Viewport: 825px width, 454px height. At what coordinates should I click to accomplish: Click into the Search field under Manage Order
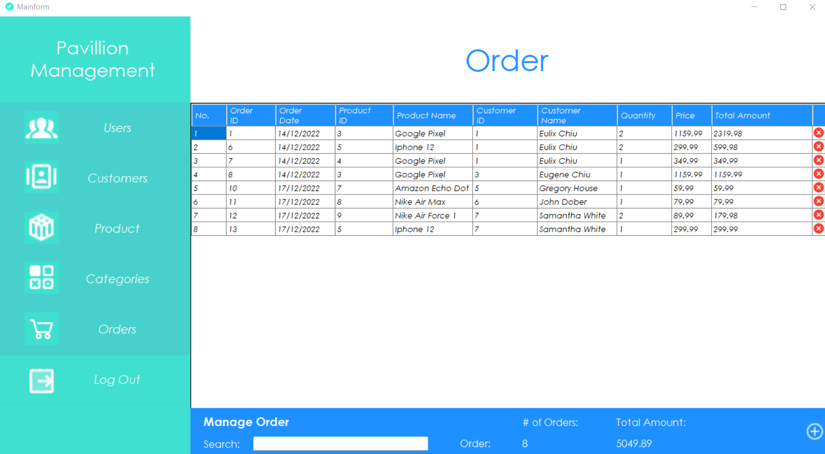[340, 443]
